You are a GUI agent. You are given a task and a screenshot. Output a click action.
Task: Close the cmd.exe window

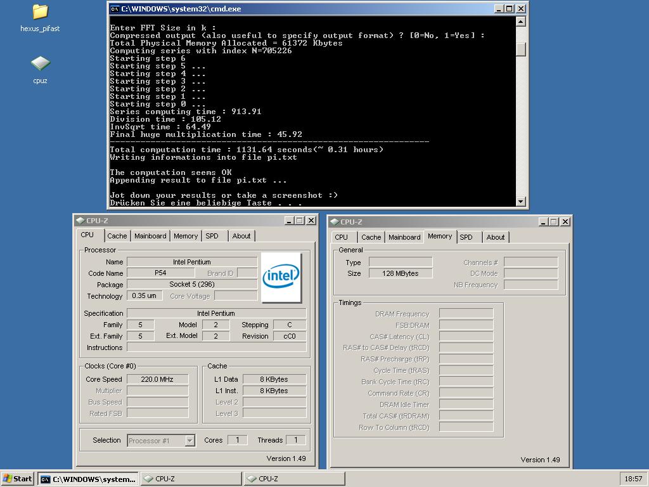pos(521,9)
